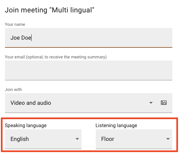Image resolution: width=179 pixels, height=154 pixels.
Task: Click the English speaking language value
Action: (19, 139)
